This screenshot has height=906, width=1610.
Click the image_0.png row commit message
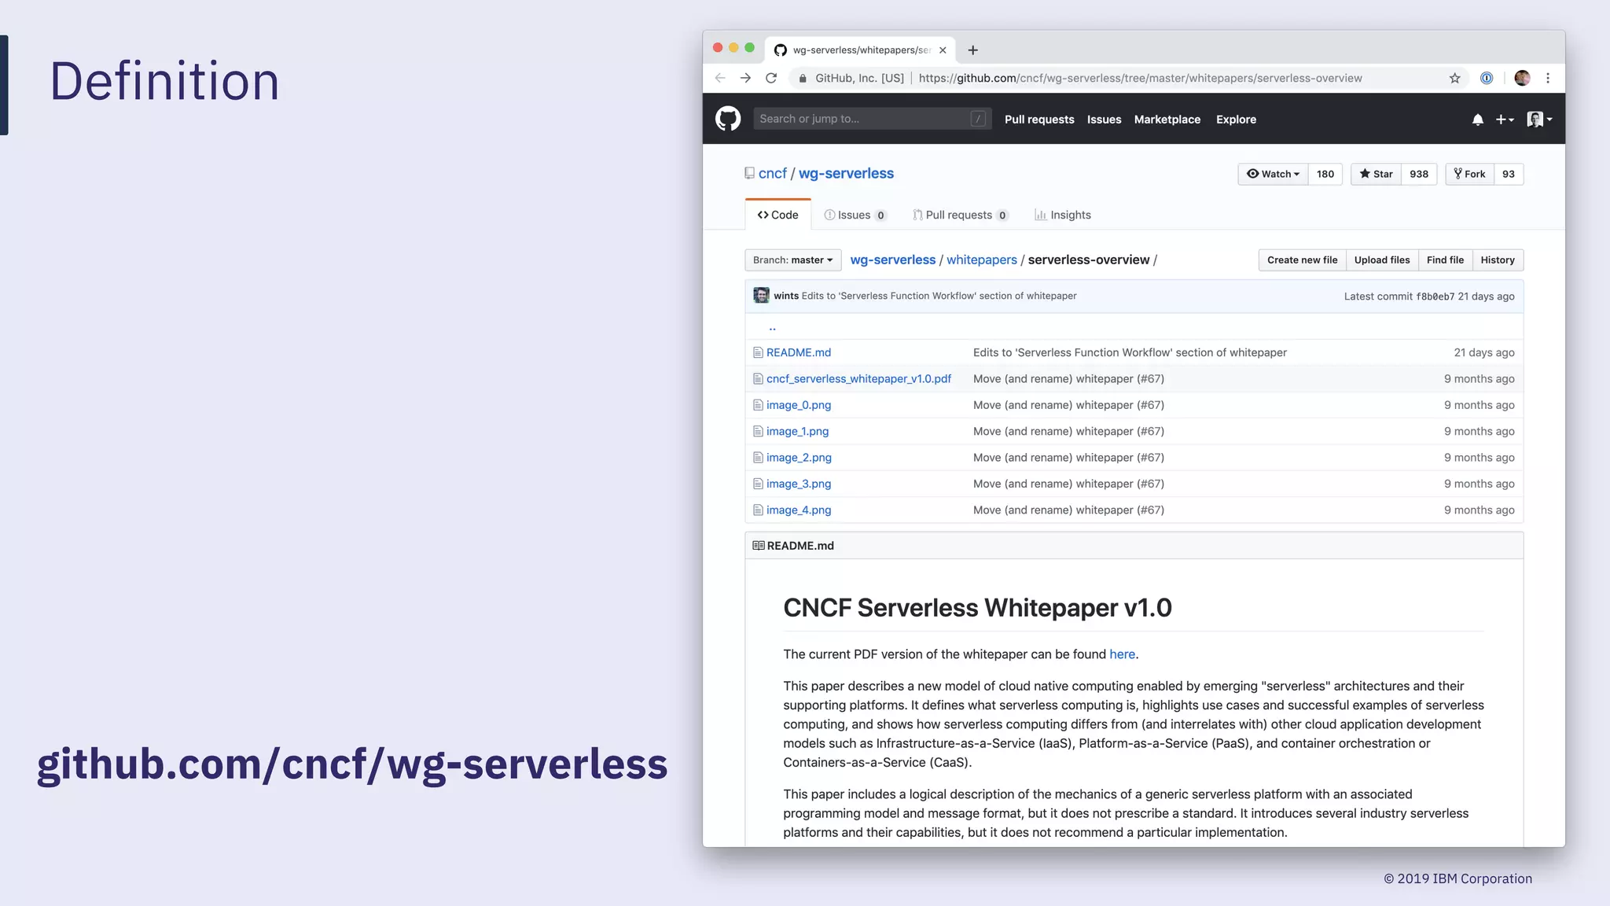point(1068,405)
